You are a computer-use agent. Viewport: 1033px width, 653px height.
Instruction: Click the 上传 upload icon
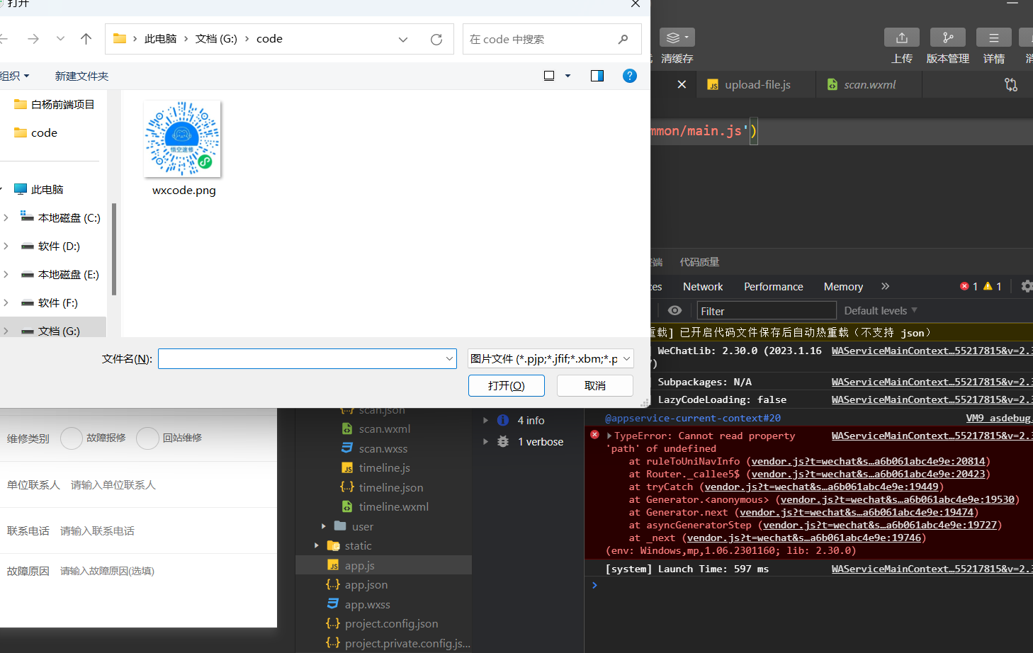pos(902,38)
